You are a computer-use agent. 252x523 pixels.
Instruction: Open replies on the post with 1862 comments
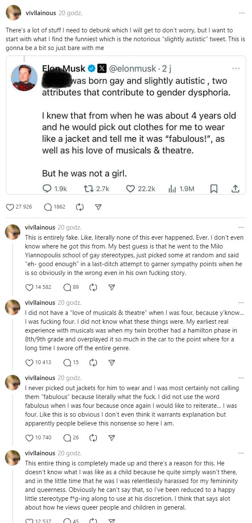48,207
